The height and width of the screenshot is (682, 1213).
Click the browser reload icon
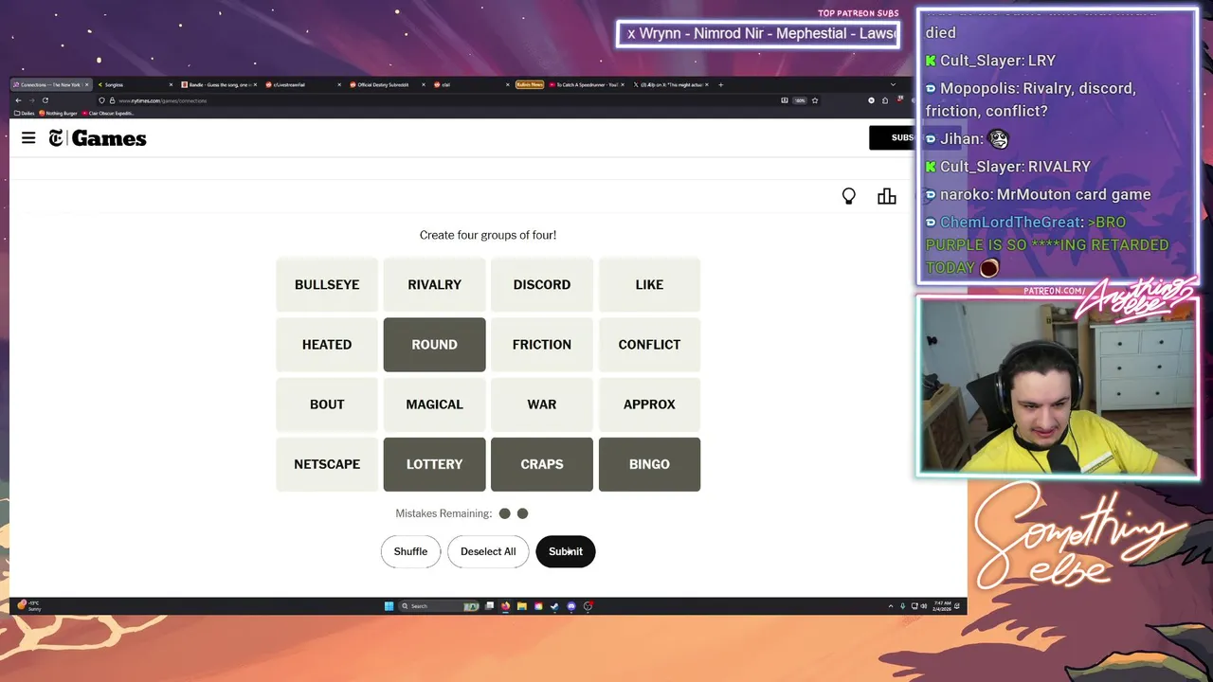[x=45, y=100]
